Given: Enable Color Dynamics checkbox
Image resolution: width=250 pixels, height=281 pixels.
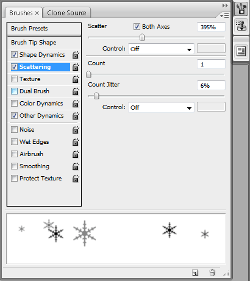Looking at the screenshot, I should pos(14,104).
